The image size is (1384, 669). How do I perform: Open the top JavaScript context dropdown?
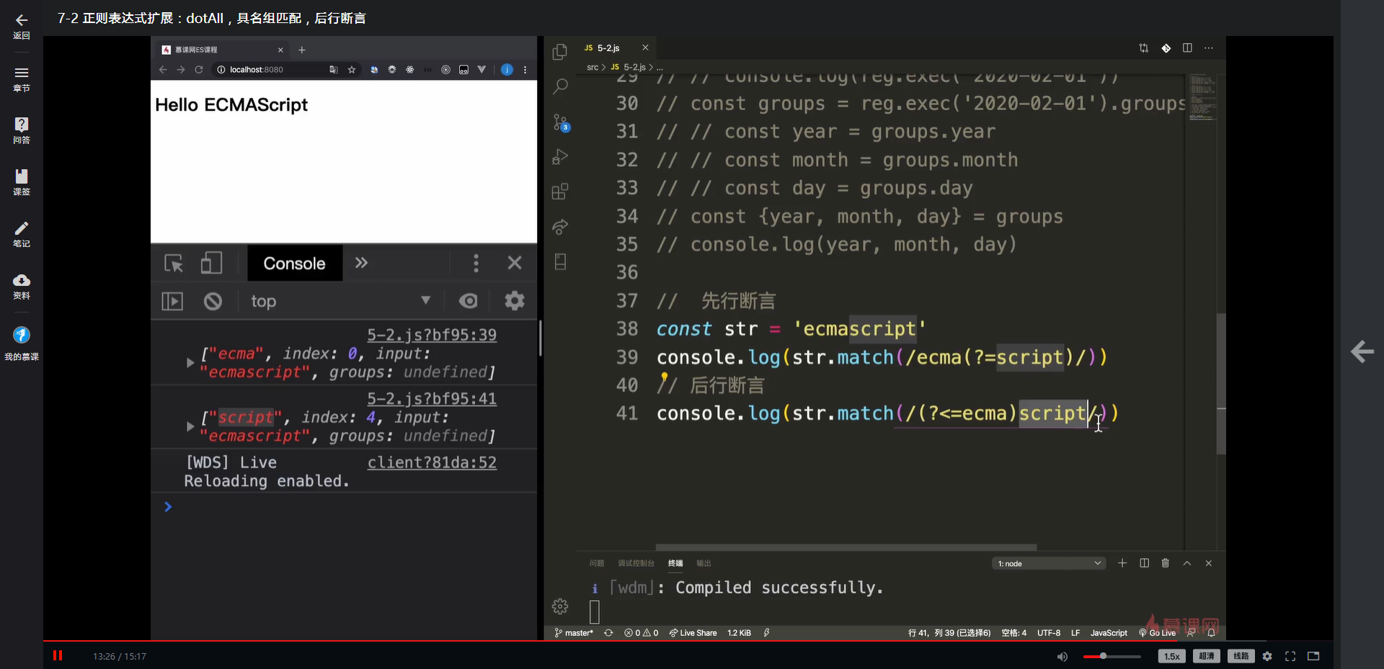340,301
